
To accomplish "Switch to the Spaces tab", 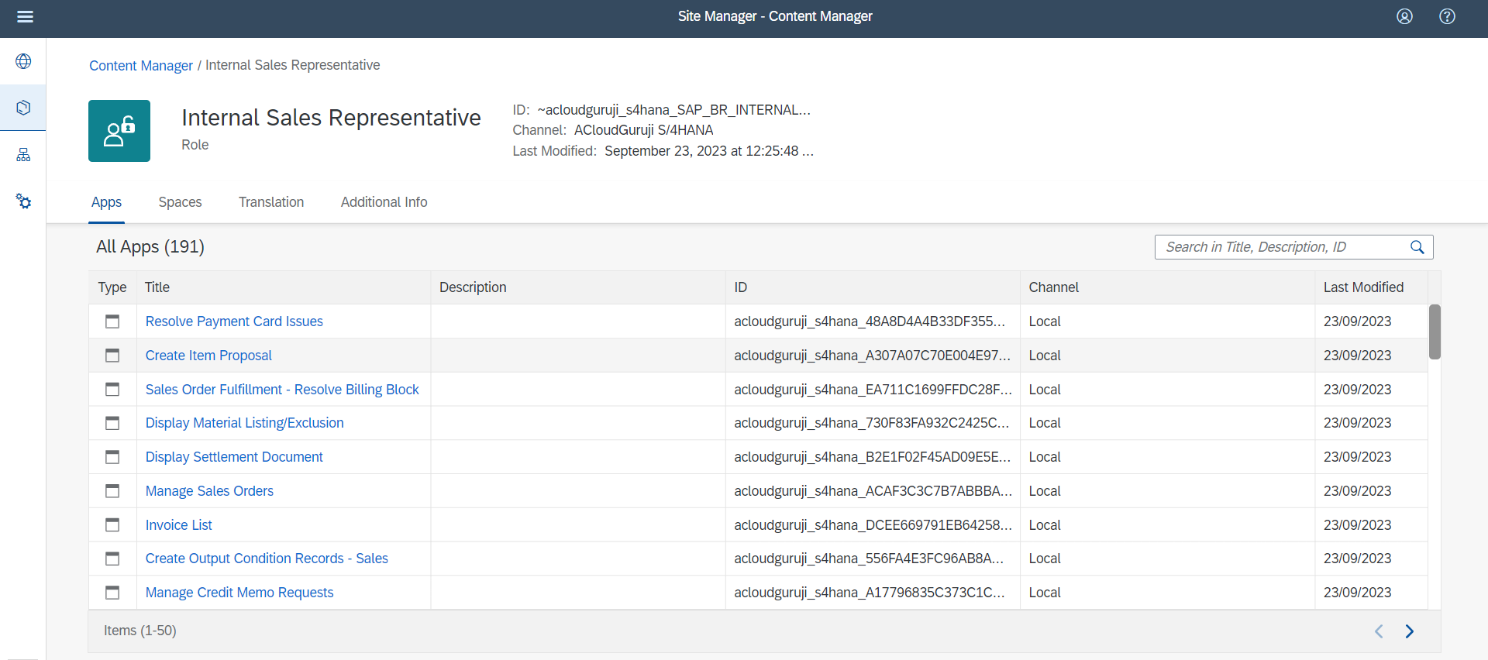I will click(x=180, y=202).
